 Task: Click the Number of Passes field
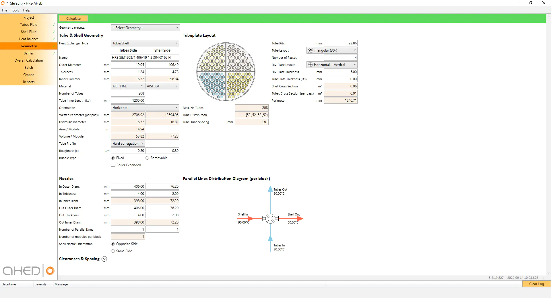pyautogui.click(x=341, y=58)
